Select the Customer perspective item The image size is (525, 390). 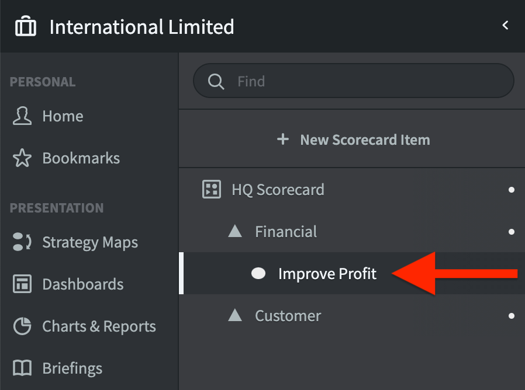click(288, 316)
